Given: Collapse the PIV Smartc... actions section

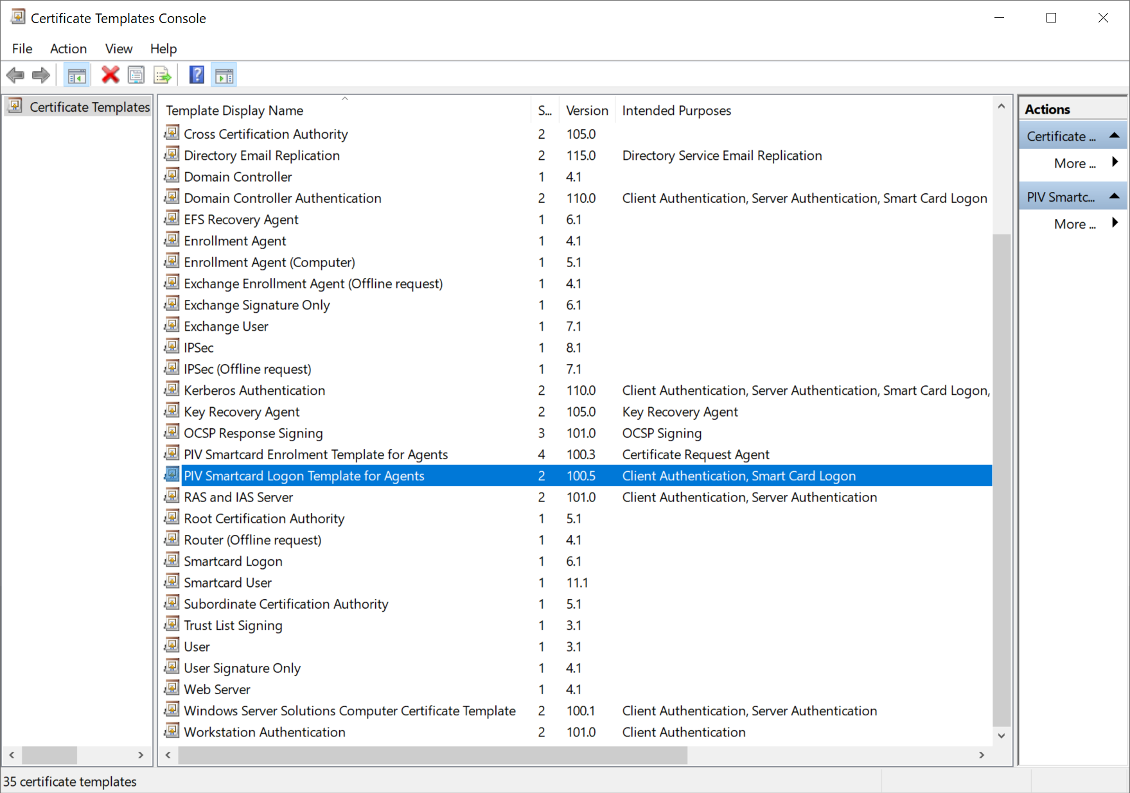Looking at the screenshot, I should coord(1115,196).
